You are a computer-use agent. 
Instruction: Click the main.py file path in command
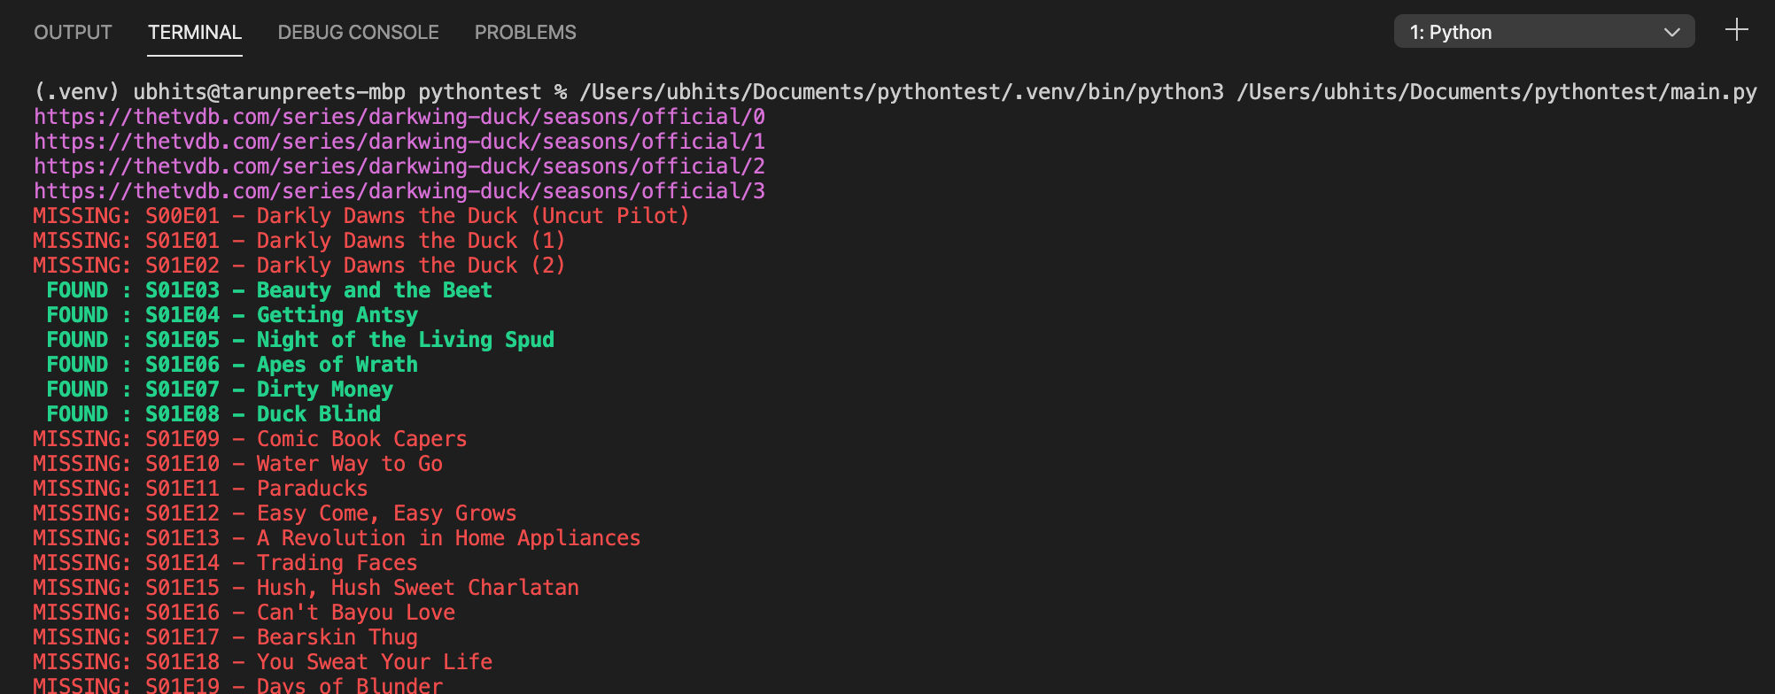point(1497,92)
